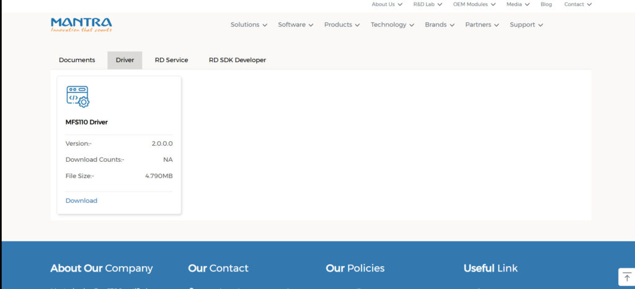Expand the Support menu
635x289 pixels.
point(526,25)
